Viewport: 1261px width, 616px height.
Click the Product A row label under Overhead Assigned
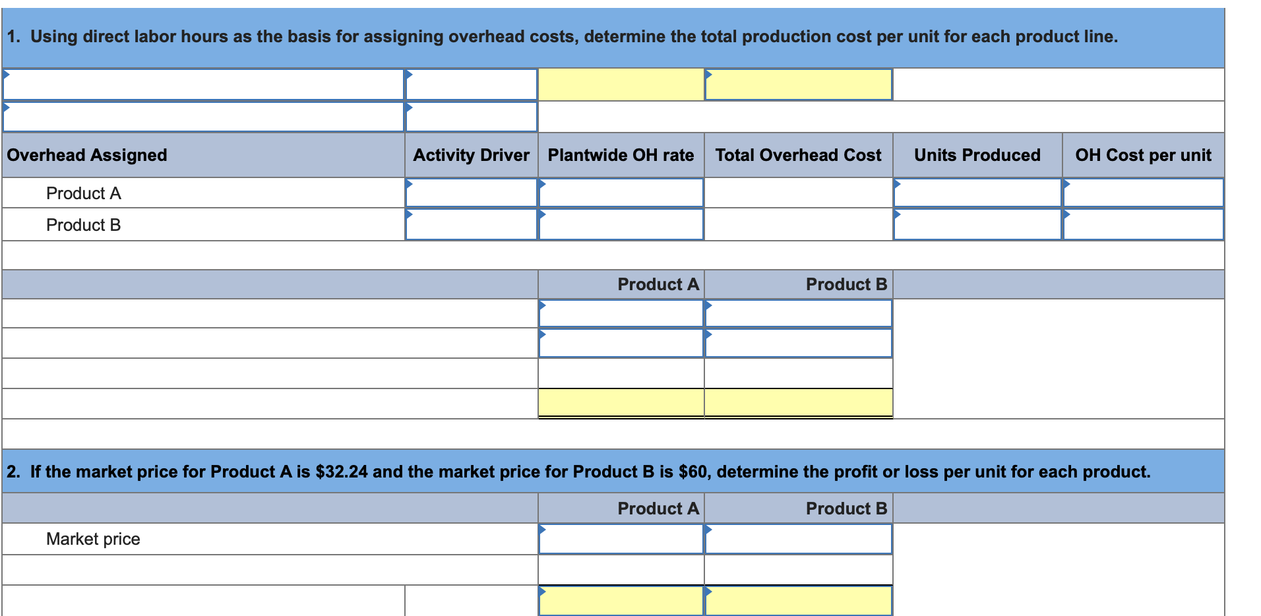[84, 193]
